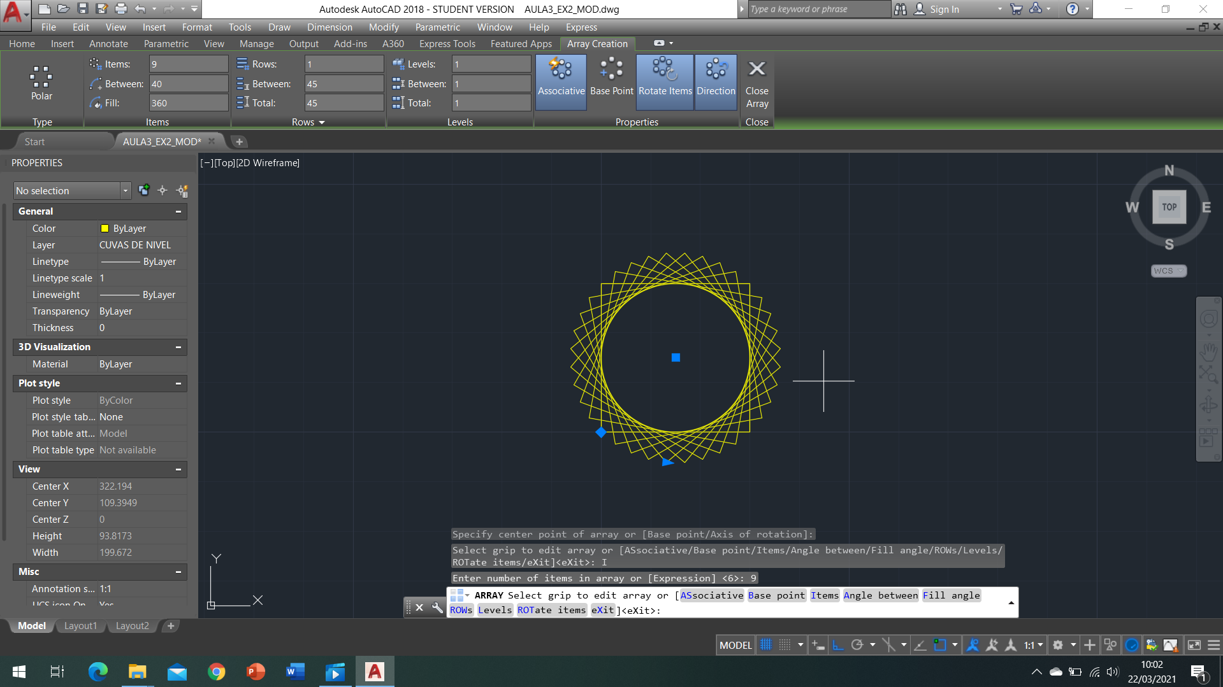This screenshot has width=1223, height=687.
Task: Click the Plot printer icon
Action: point(121,9)
